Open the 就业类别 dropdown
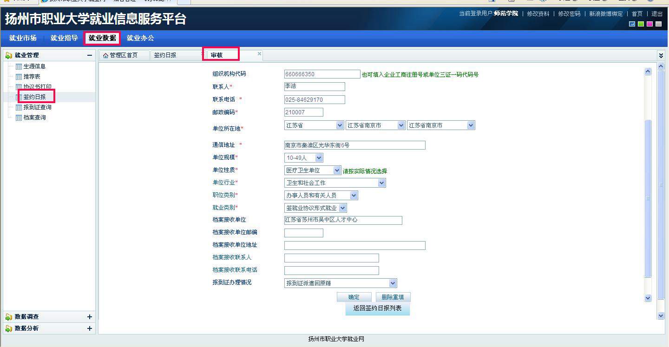669x347 pixels. [315, 208]
